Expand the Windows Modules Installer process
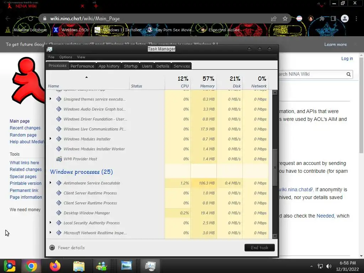The width and height of the screenshot is (364, 273). tap(50, 139)
